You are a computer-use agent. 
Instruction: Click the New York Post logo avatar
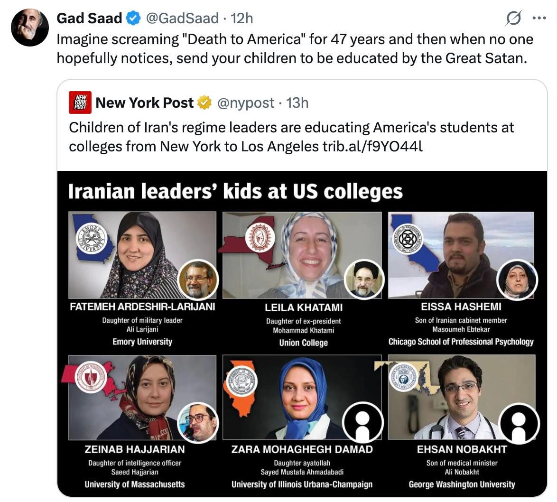(x=80, y=102)
